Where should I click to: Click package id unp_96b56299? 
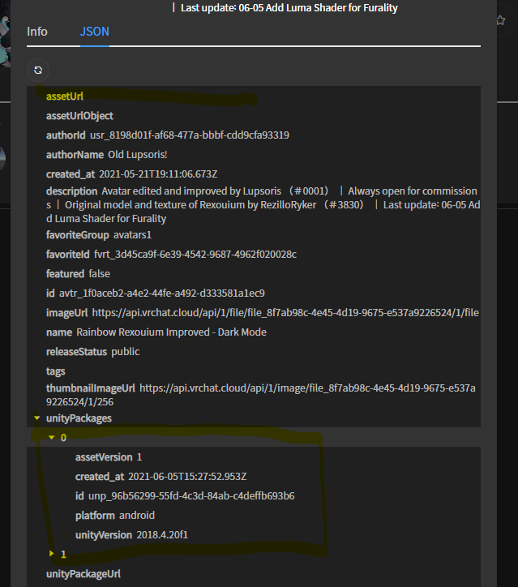191,496
